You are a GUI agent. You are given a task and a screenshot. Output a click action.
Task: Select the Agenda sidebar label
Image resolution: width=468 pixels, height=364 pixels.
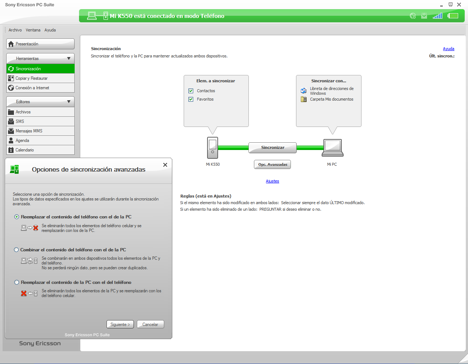click(22, 140)
